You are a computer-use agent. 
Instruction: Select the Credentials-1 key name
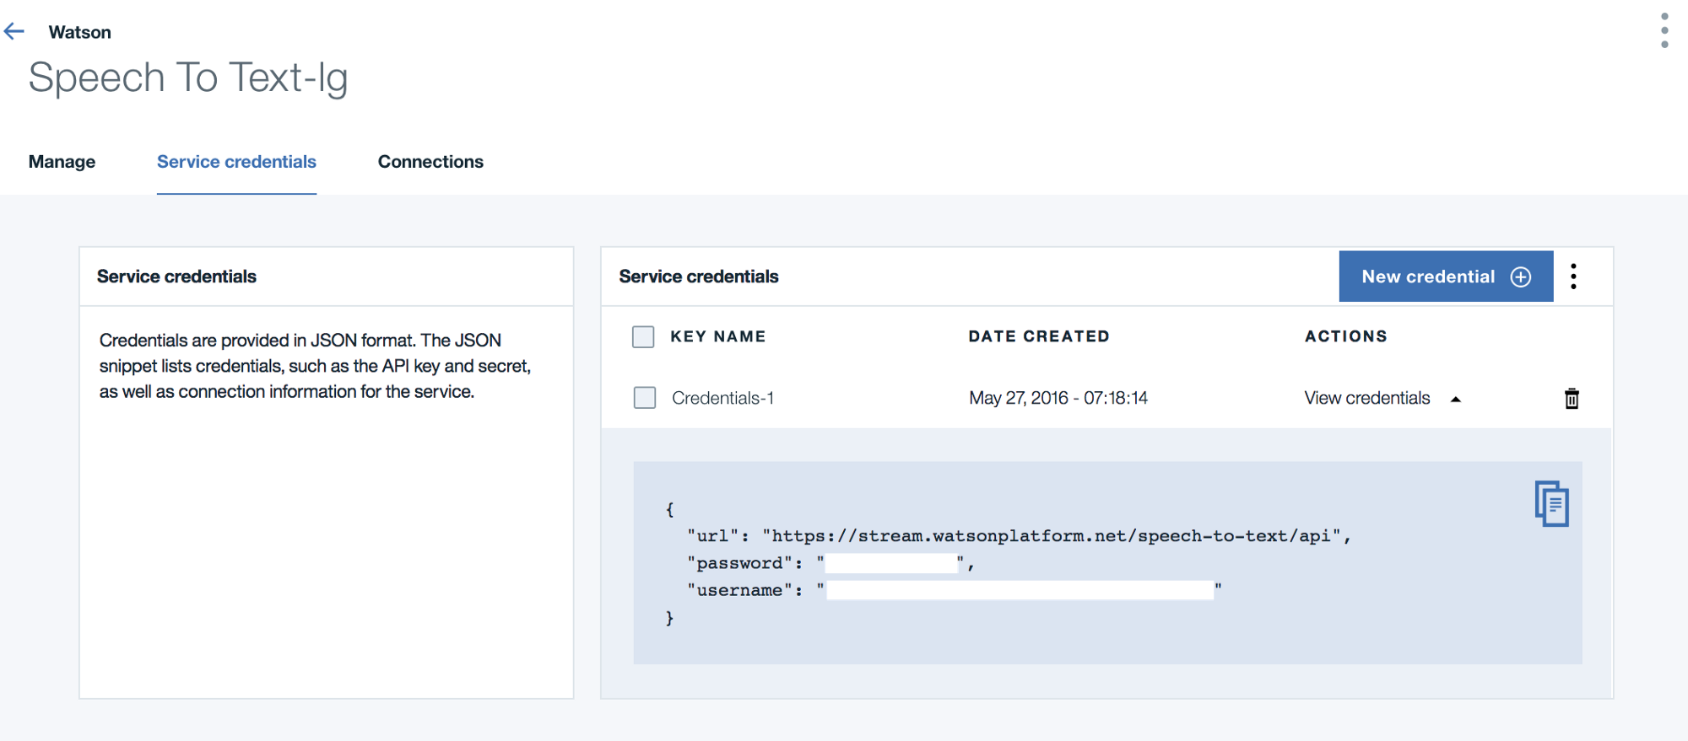(723, 398)
